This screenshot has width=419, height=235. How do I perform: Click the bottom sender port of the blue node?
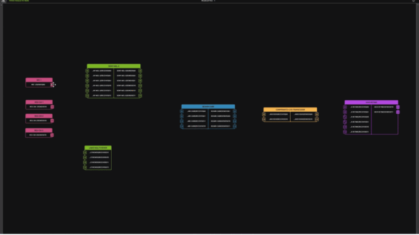coord(235,126)
